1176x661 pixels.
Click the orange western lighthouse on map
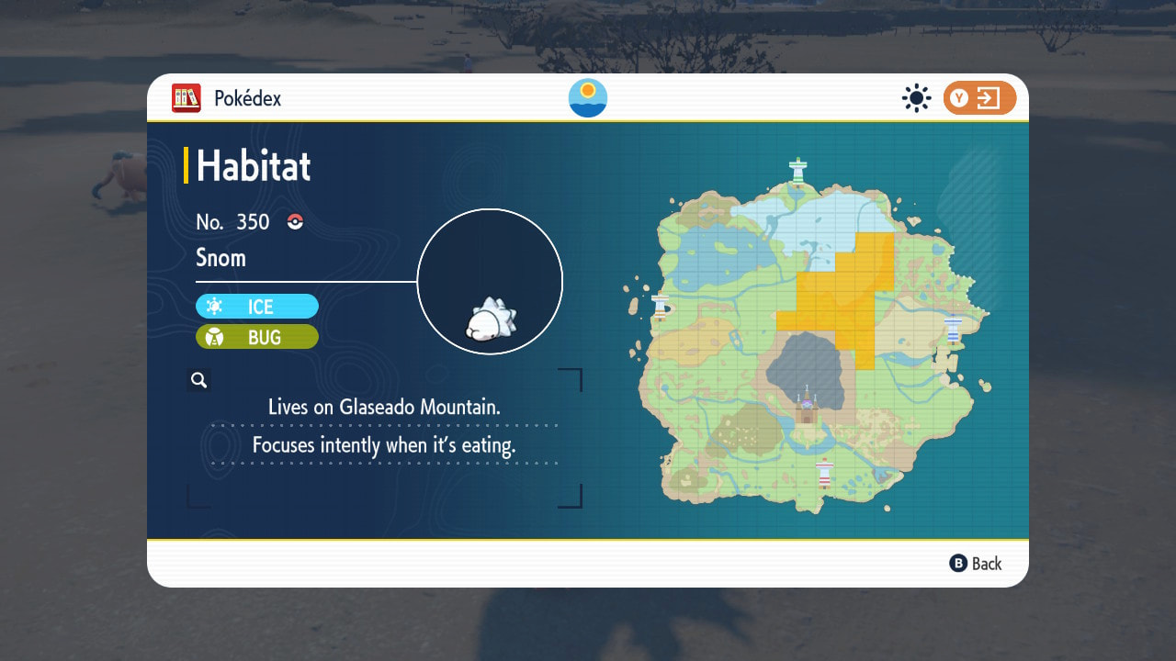(659, 306)
